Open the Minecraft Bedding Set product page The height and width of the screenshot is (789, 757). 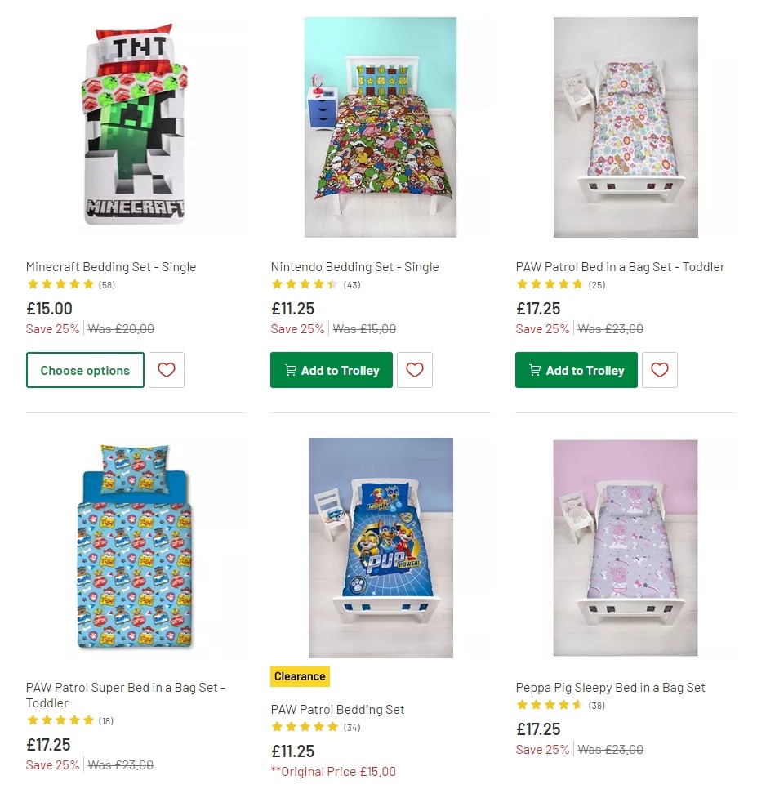(111, 266)
